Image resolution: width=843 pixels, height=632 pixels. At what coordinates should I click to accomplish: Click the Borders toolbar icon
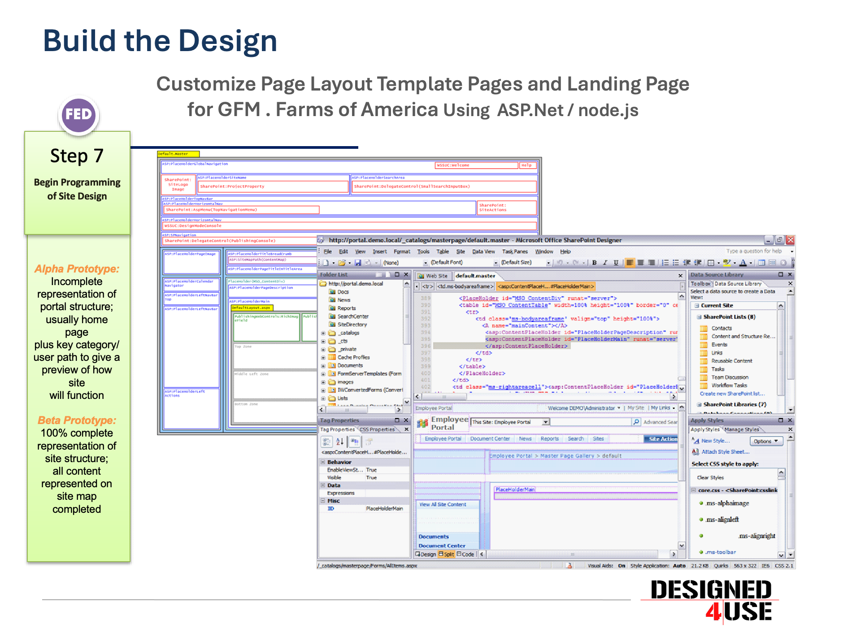click(x=711, y=263)
